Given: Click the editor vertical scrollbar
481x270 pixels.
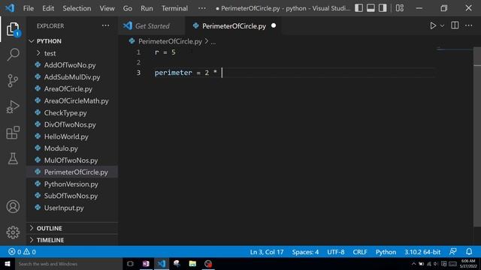Looking at the screenshot, I should coord(477,137).
